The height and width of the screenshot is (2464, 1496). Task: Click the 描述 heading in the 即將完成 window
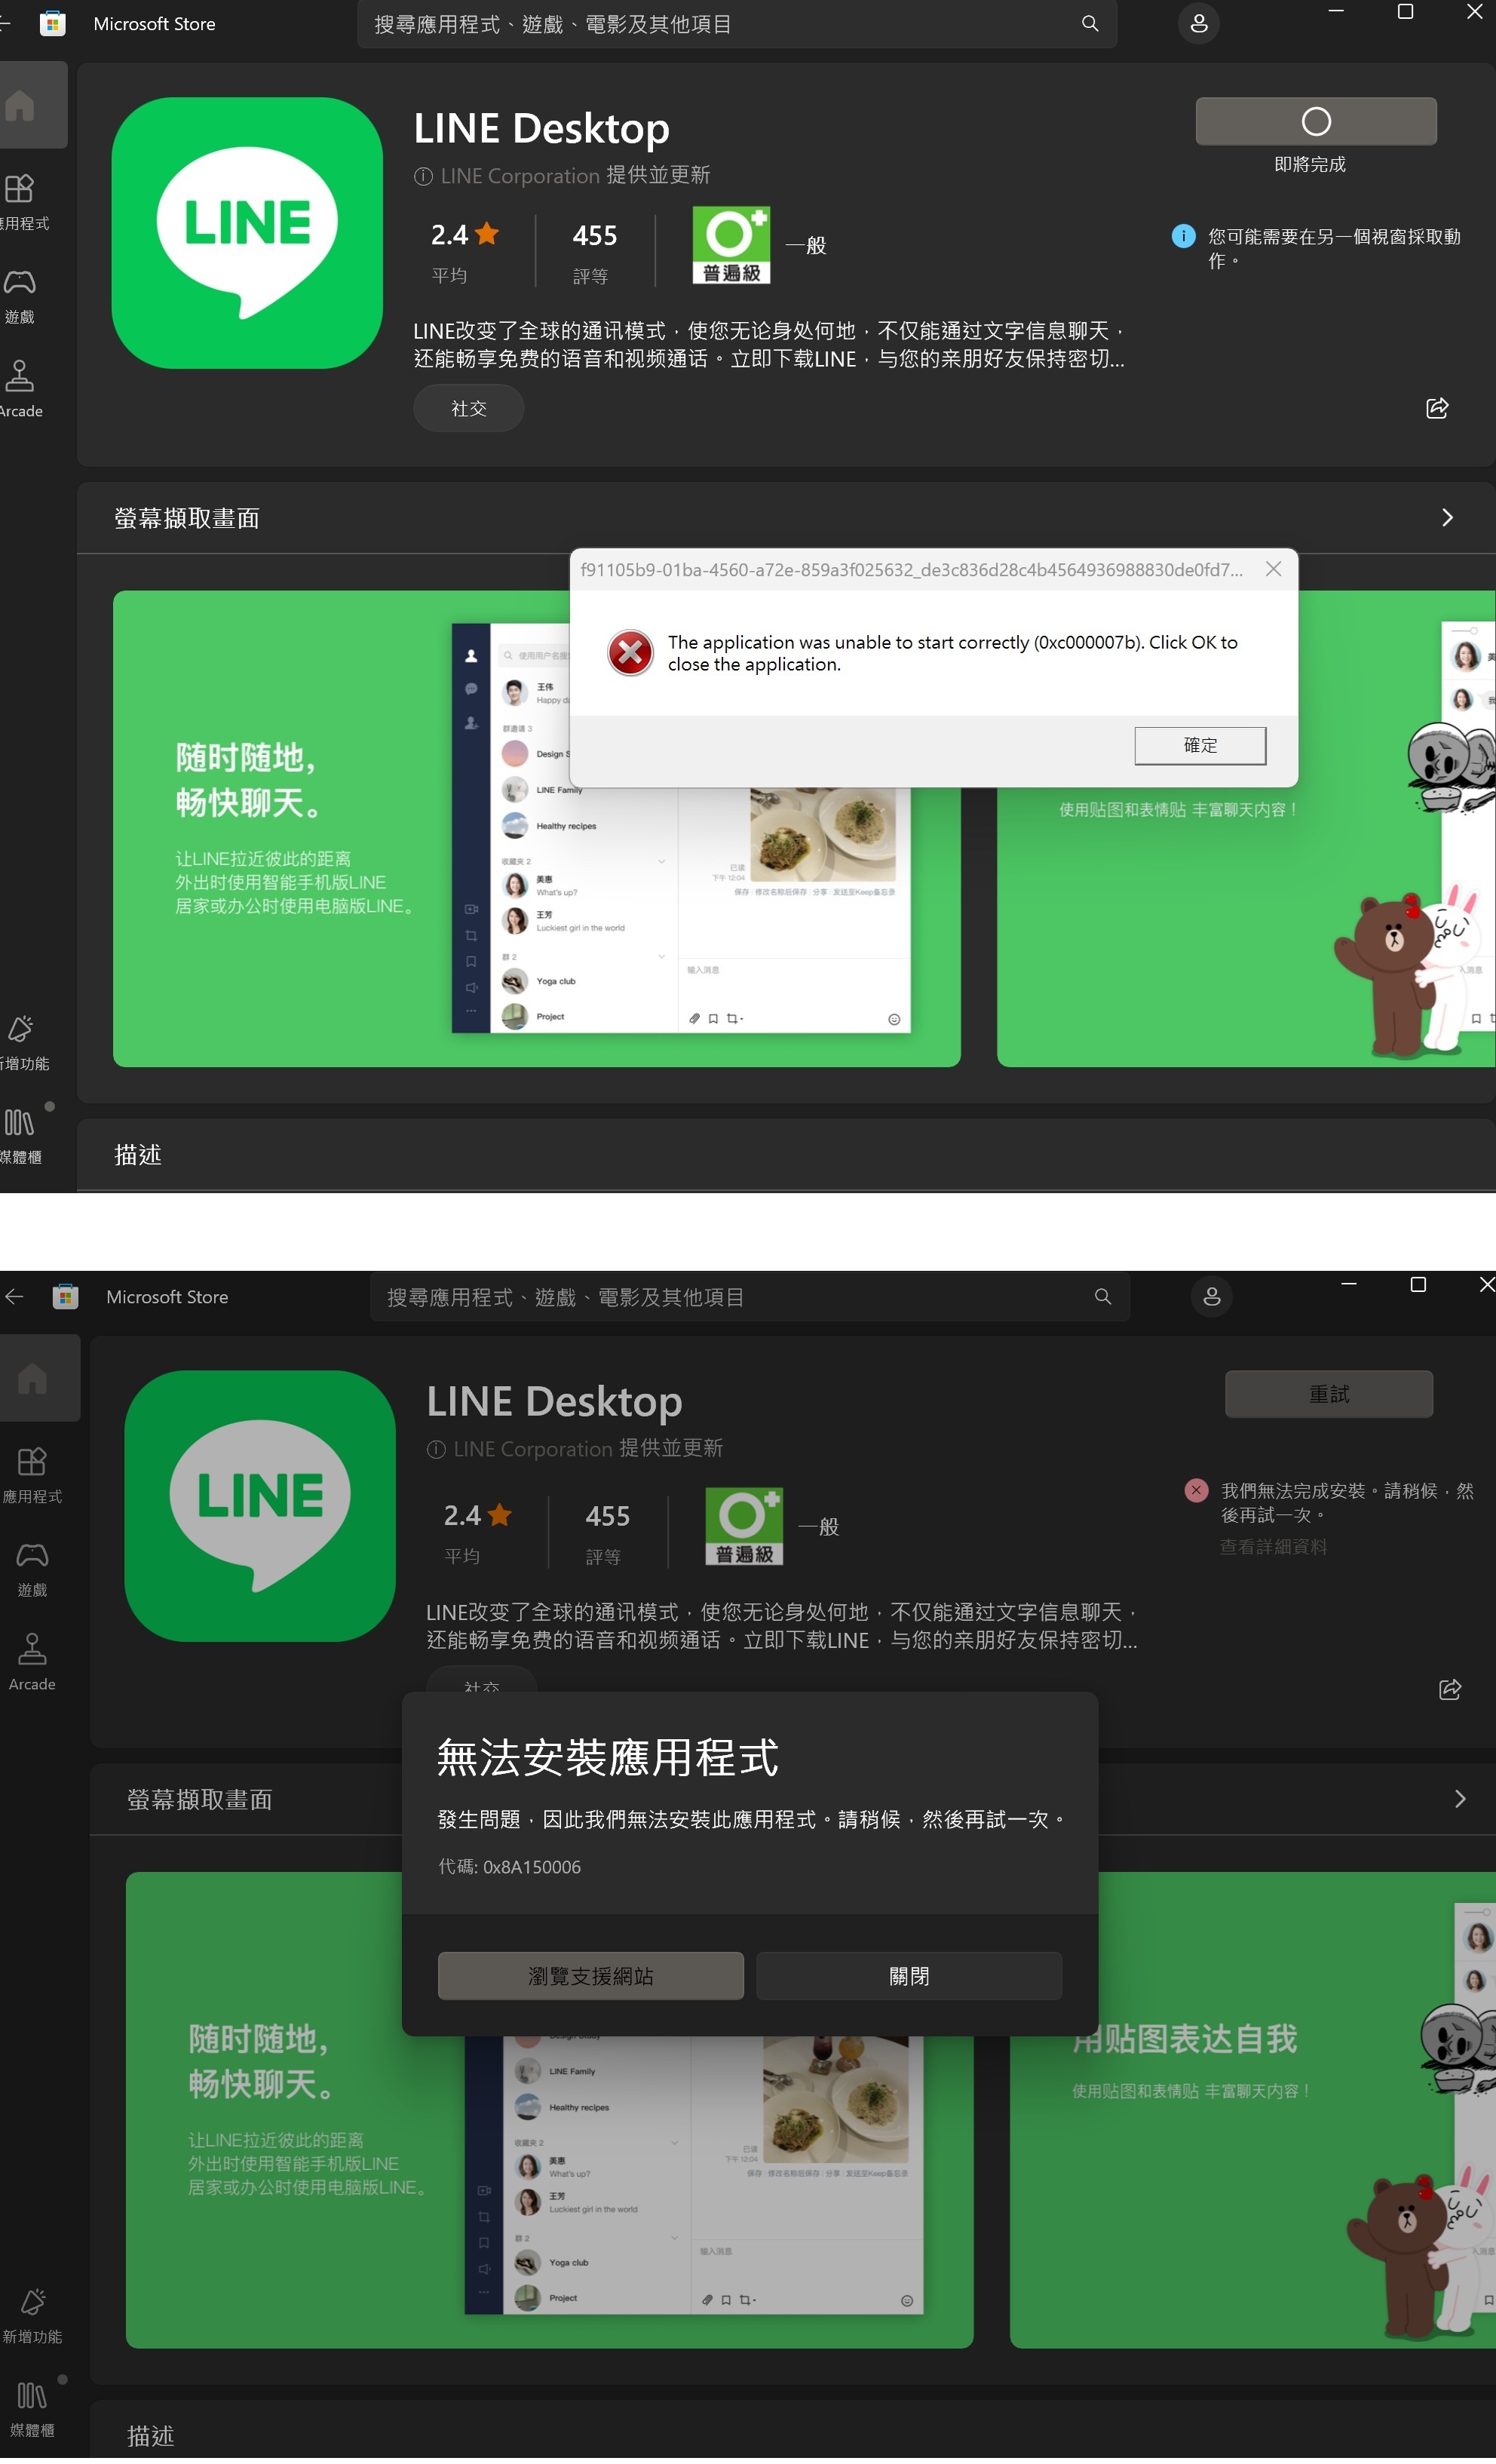coord(138,1155)
